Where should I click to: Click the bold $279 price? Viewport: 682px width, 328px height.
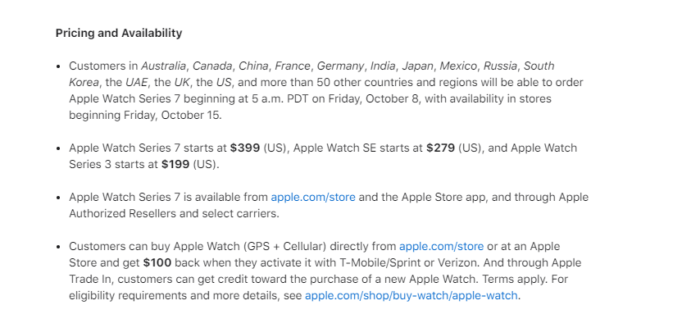(x=441, y=148)
